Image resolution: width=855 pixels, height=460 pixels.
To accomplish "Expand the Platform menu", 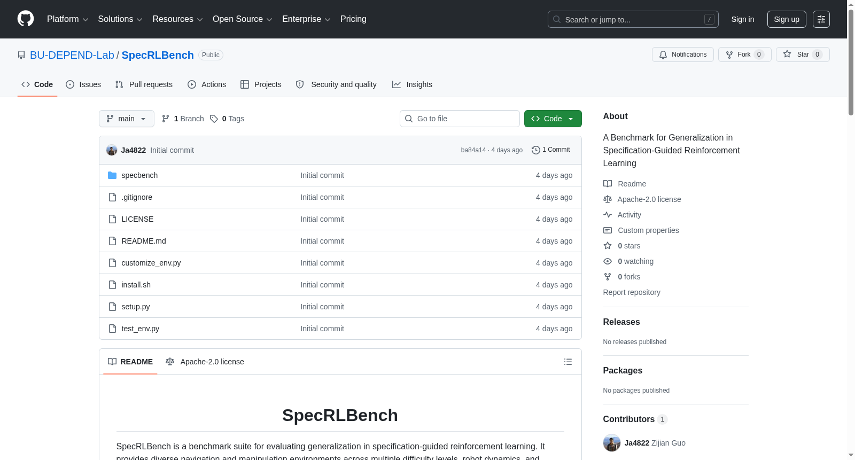I will pos(68,19).
